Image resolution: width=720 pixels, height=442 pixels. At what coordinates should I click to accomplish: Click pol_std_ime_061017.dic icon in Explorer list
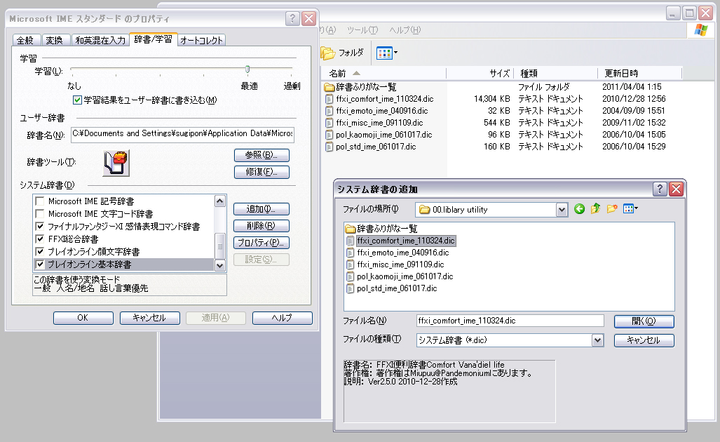[330, 147]
